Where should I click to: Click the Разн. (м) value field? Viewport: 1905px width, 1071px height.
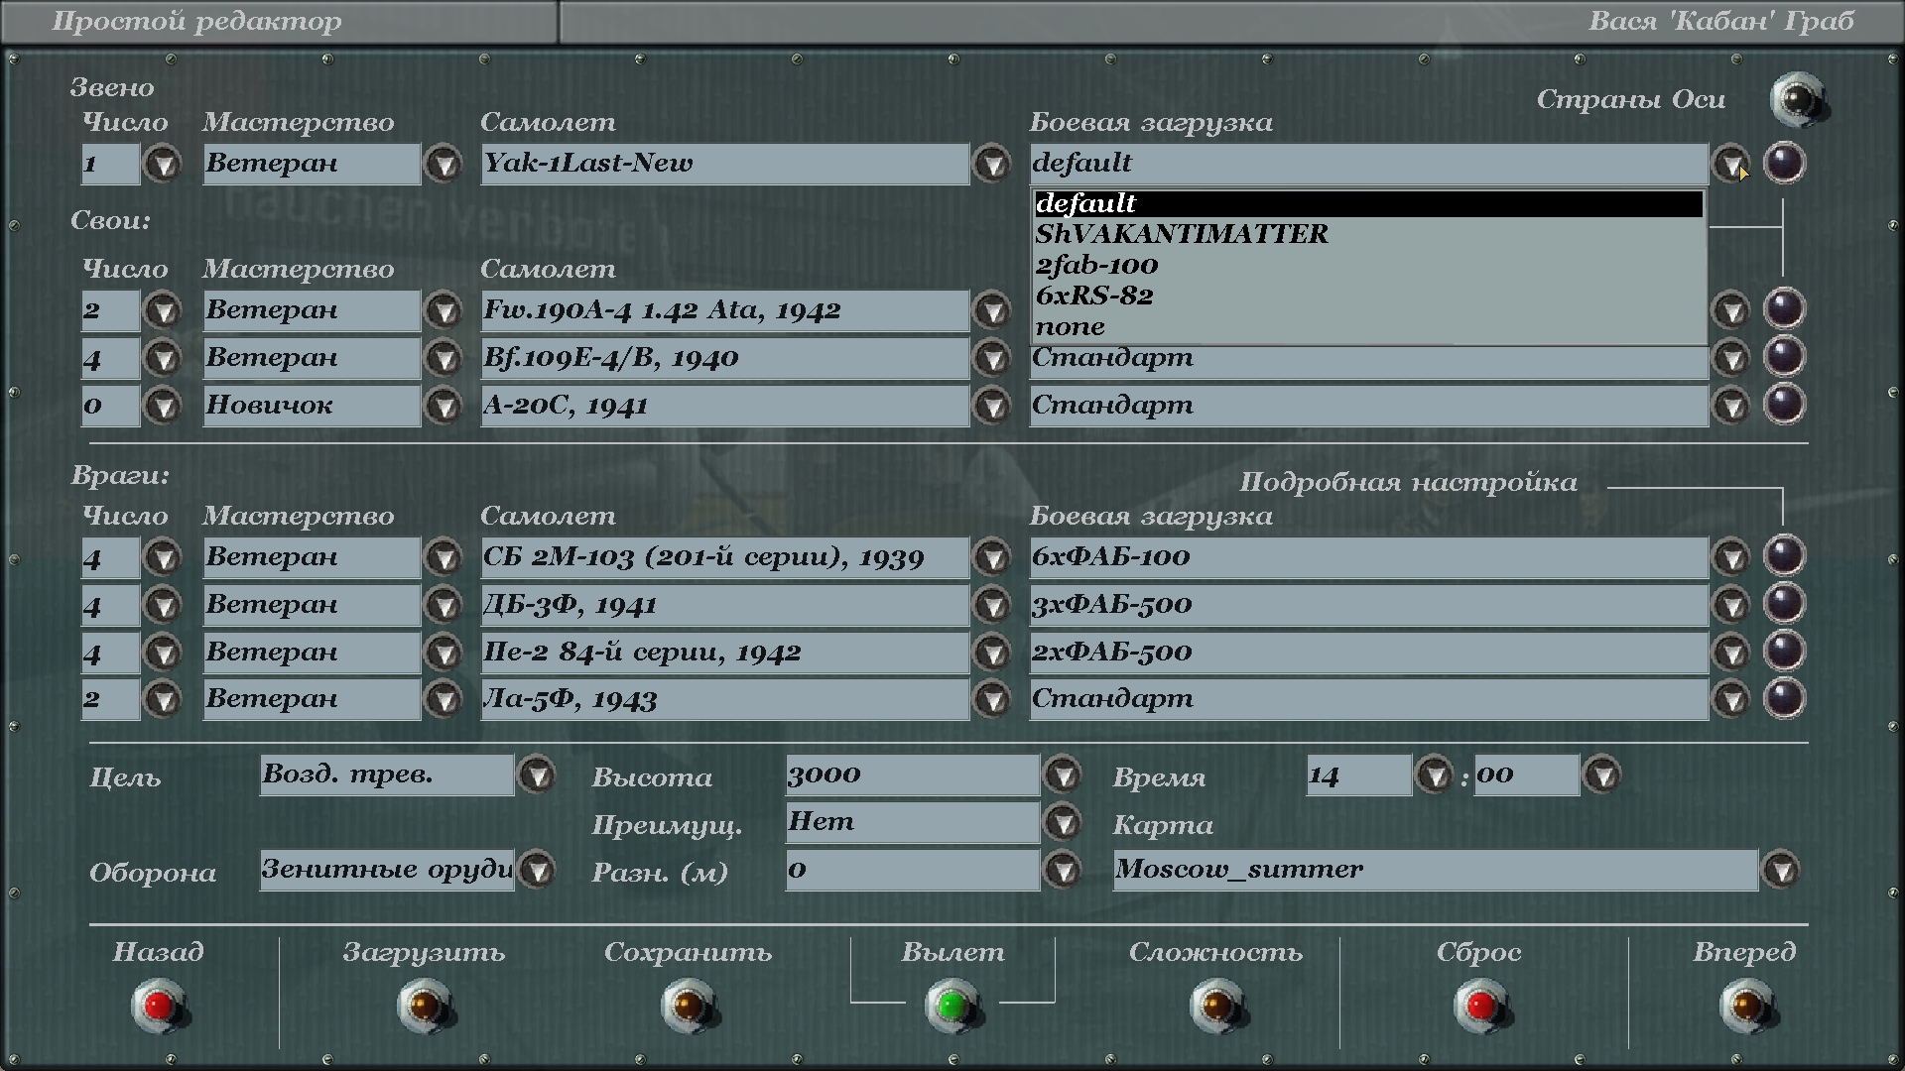click(x=911, y=870)
